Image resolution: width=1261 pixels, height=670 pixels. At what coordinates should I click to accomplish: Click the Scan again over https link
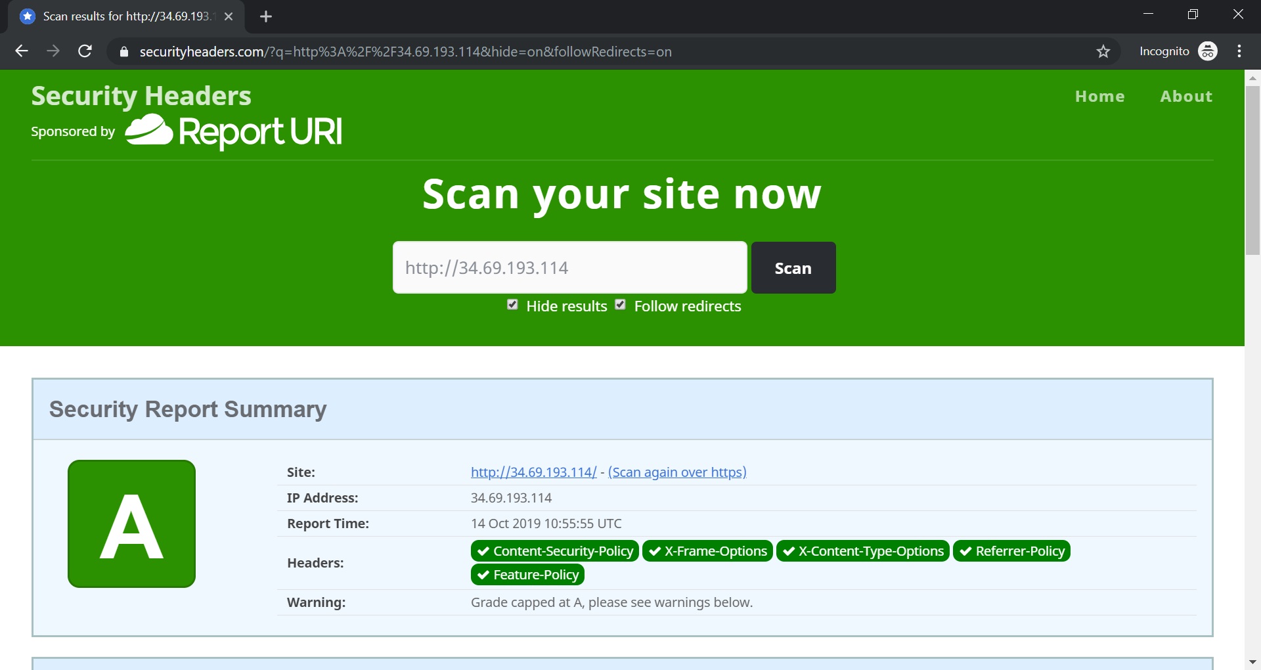pos(677,472)
